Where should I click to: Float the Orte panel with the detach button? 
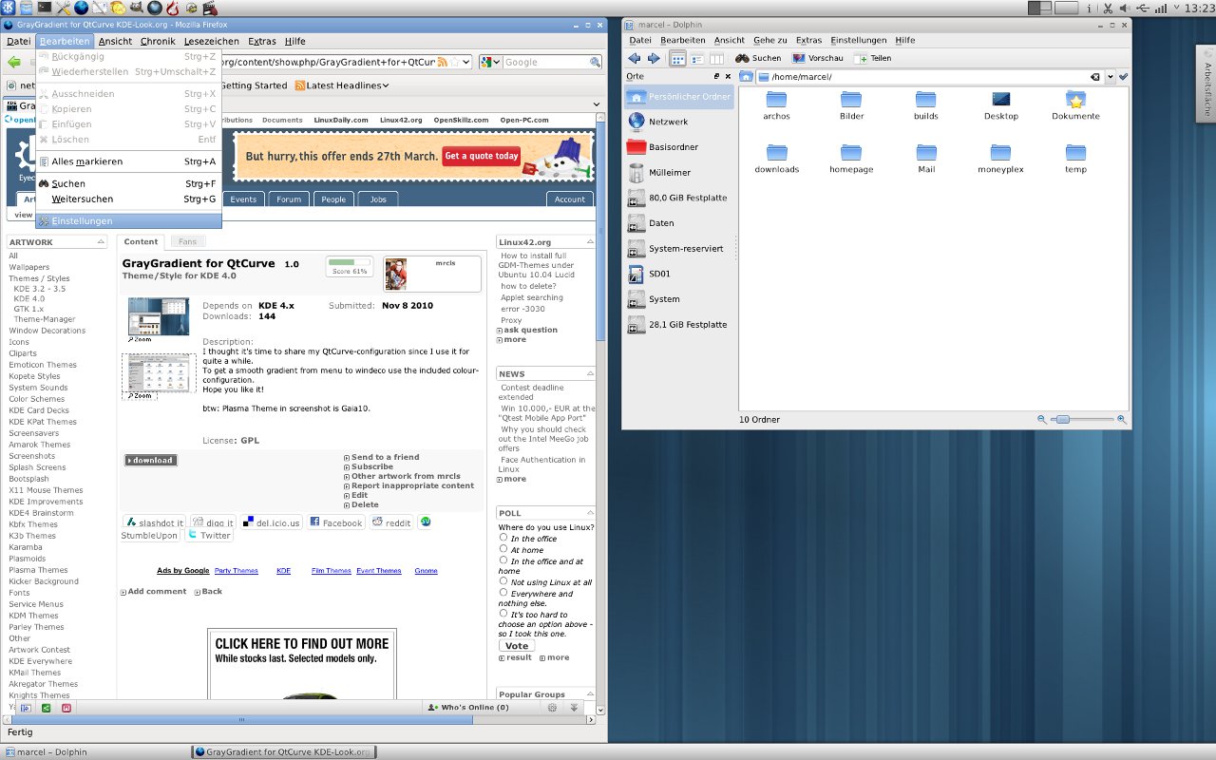tap(716, 76)
